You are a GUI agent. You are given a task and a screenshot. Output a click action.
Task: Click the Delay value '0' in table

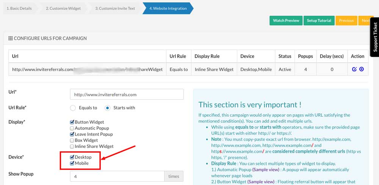[332, 69]
